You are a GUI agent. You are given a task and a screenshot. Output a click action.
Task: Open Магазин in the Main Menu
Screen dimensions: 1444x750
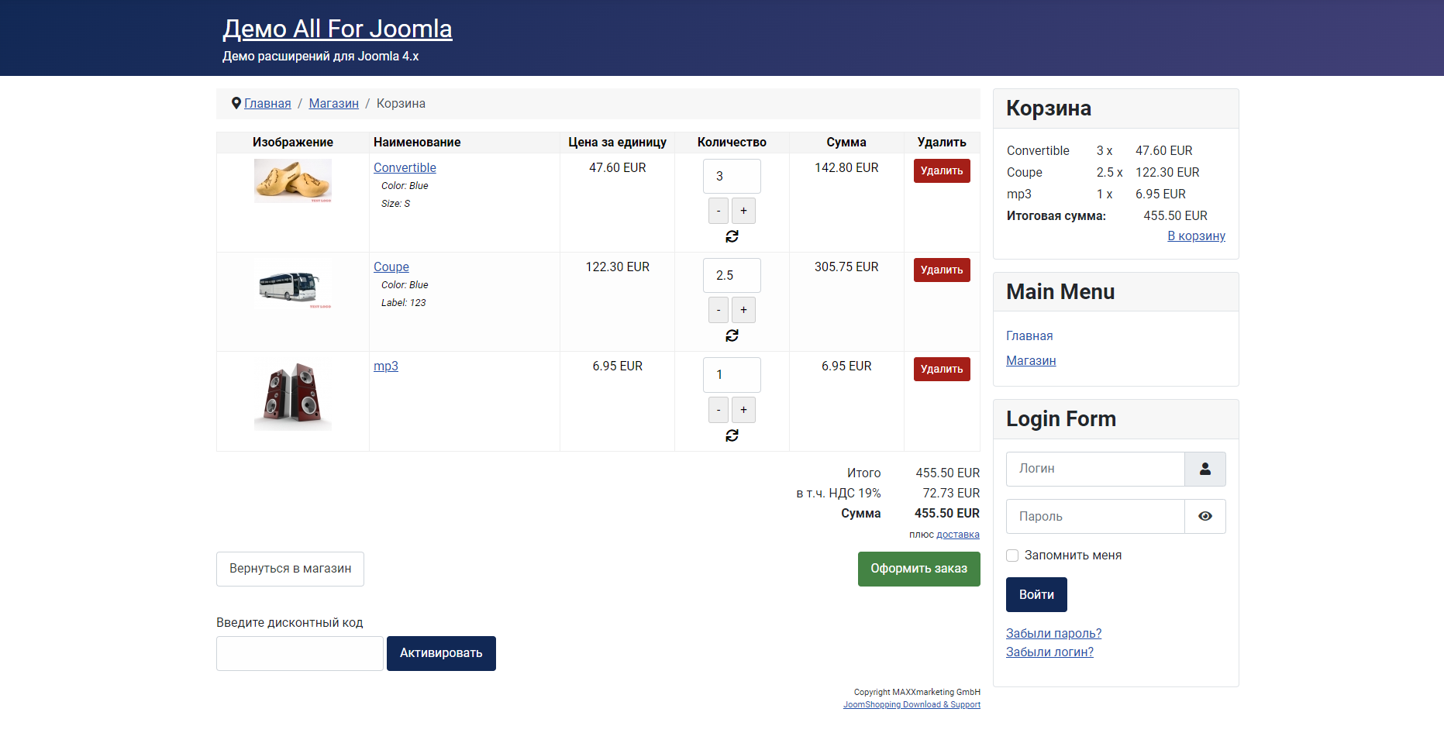tap(1031, 360)
